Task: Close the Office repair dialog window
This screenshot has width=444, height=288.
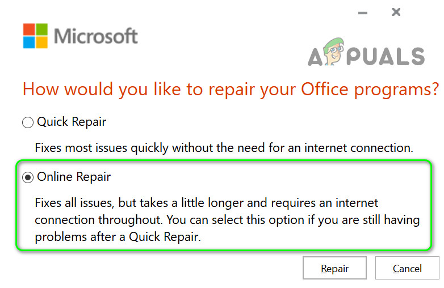Action: tap(396, 12)
